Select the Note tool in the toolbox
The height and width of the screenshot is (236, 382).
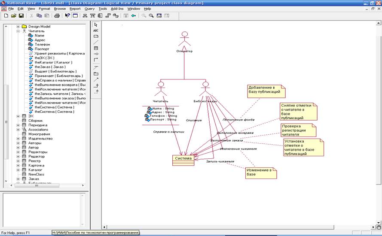(96, 36)
